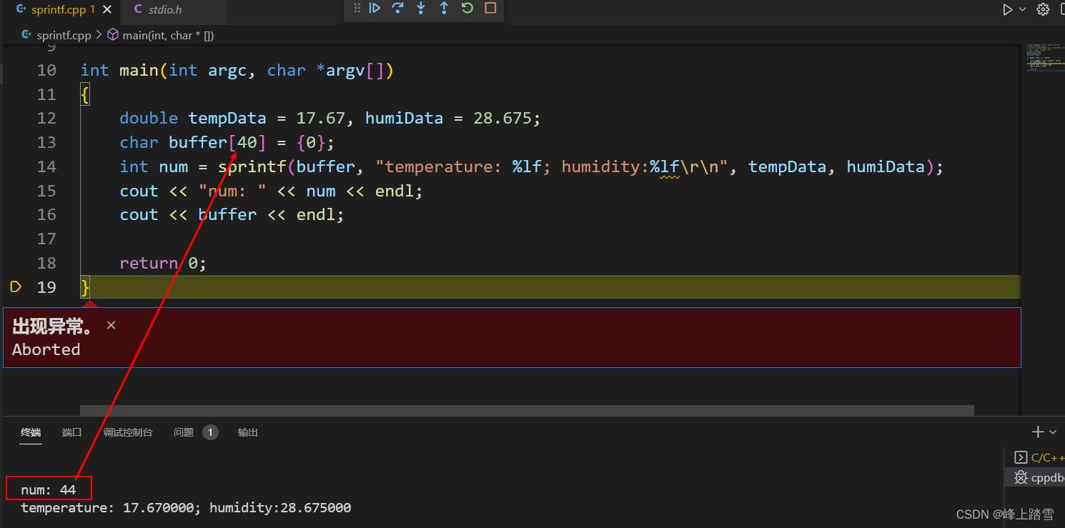
Task: Close the sprintf.cpp tab
Action: (x=107, y=9)
